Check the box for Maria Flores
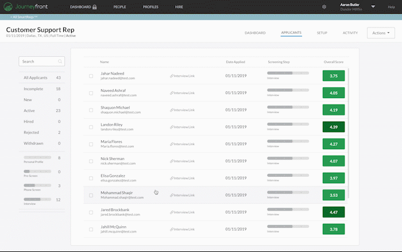Image resolution: width=402 pixels, height=252 pixels. pyautogui.click(x=91, y=144)
